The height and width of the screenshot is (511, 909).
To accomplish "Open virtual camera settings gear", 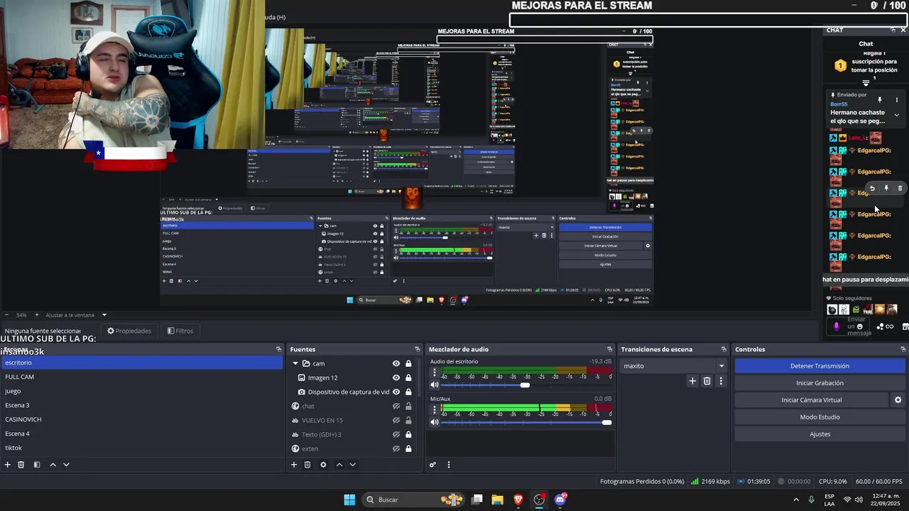I will (898, 400).
